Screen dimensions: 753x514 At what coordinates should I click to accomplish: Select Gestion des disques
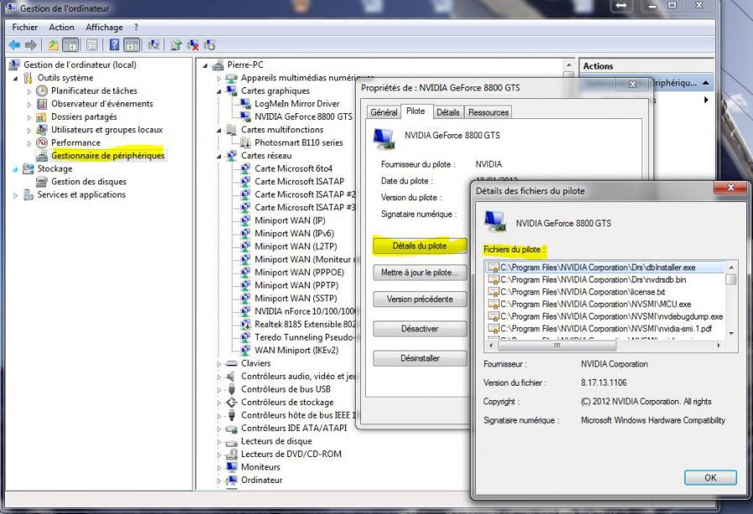(x=89, y=181)
